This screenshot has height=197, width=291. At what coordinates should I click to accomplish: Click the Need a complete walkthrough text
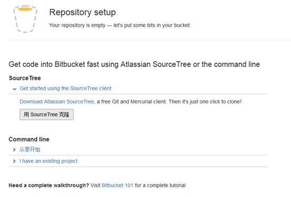click(x=49, y=185)
